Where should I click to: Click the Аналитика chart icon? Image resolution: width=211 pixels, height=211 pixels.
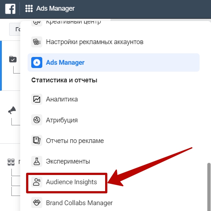[x=37, y=99]
